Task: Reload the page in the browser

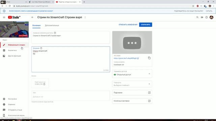Action: click(x=10, y=6)
